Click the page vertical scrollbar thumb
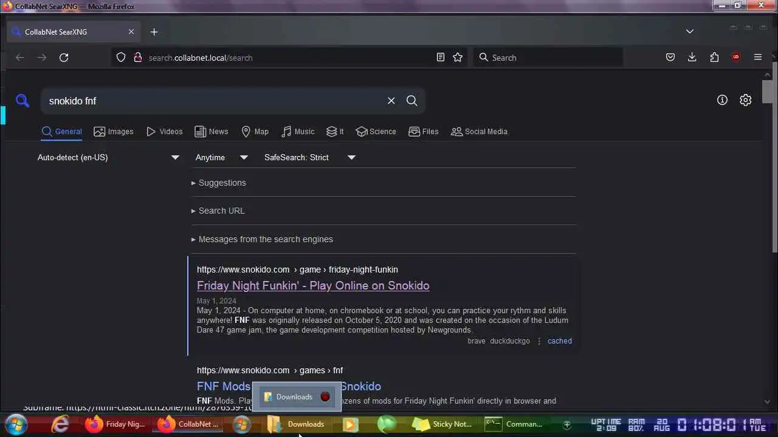The height and width of the screenshot is (437, 778). coord(768,91)
